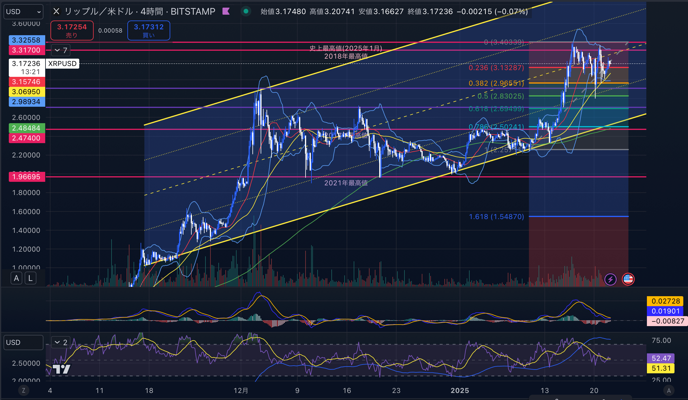
Task: Open the USD currency dropdown at top
Action: pyautogui.click(x=23, y=12)
